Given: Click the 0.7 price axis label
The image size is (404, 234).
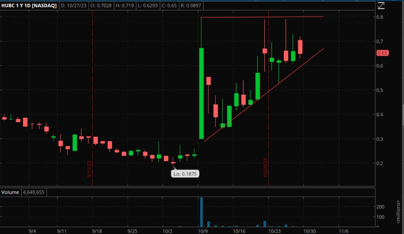Looking at the screenshot, I should click(380, 41).
